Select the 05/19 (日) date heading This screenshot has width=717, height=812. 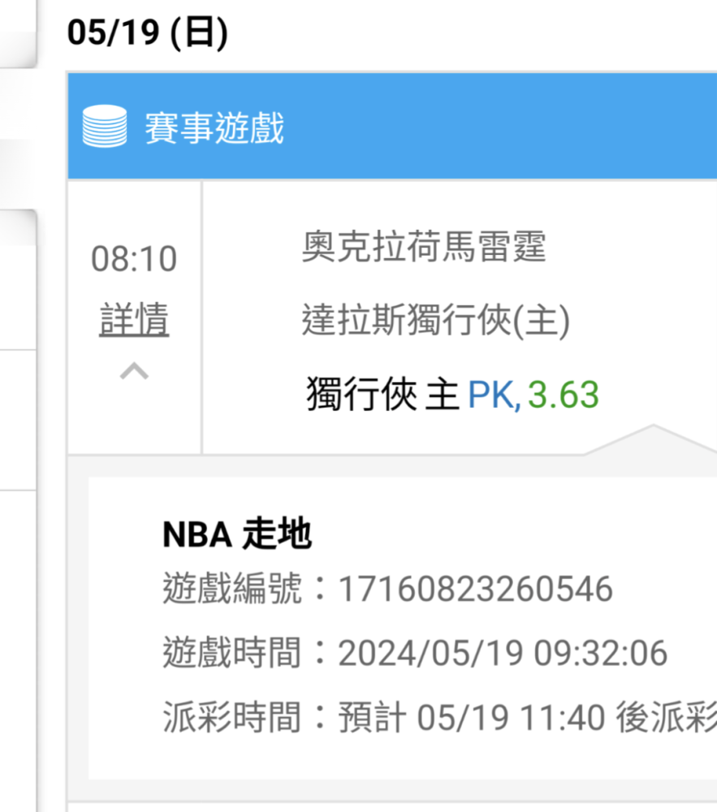(148, 33)
